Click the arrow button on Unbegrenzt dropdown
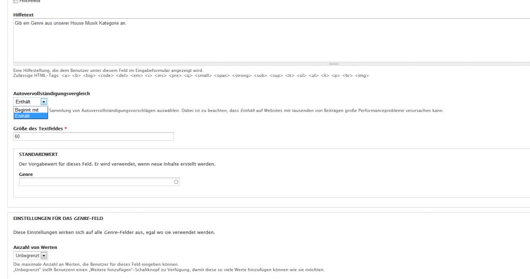The width and height of the screenshot is (530, 279). 44,255
